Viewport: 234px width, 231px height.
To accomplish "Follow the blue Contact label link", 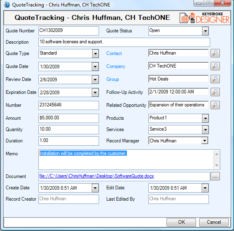I will [x=114, y=53].
